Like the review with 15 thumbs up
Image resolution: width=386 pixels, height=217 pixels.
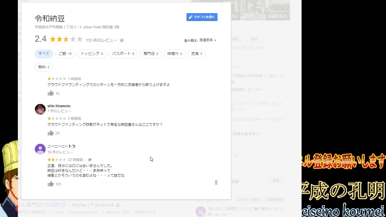[51, 93]
